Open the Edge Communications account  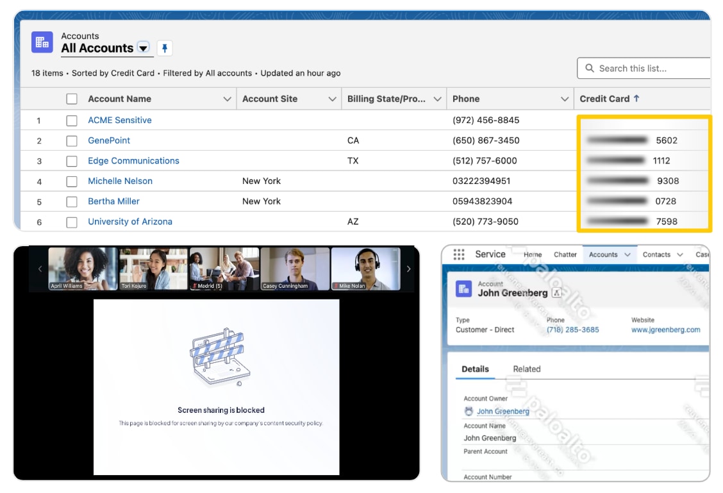coord(134,160)
